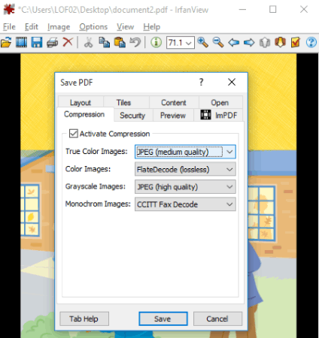Switch to the Preview tab
The height and width of the screenshot is (338, 319).
(x=173, y=115)
